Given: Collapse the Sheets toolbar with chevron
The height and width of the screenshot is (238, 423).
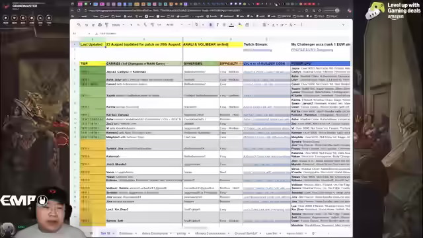Looking at the screenshot, I should coord(343,25).
